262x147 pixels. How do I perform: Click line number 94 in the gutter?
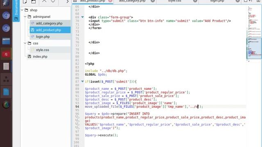(x=77, y=107)
